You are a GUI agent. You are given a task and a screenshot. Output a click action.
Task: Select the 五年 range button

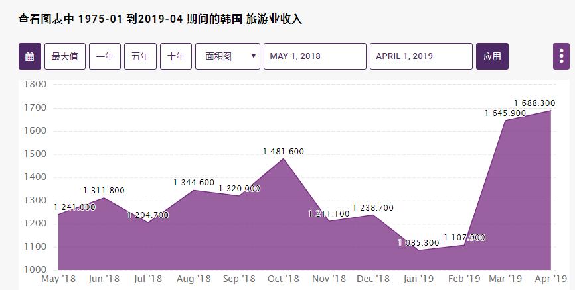[x=141, y=56]
